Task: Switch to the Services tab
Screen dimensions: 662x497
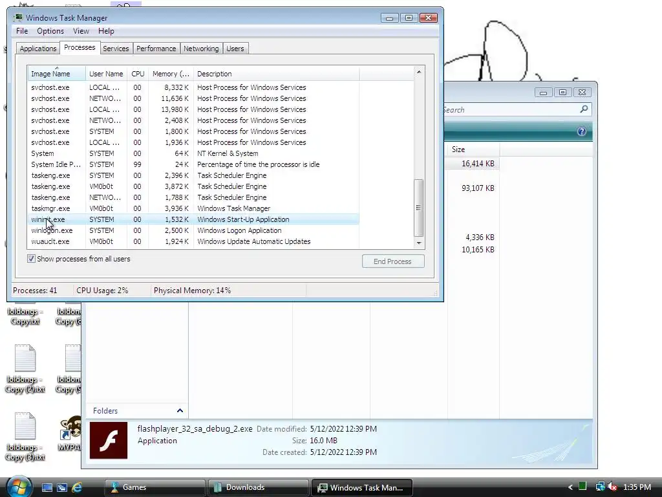Action: [x=116, y=48]
